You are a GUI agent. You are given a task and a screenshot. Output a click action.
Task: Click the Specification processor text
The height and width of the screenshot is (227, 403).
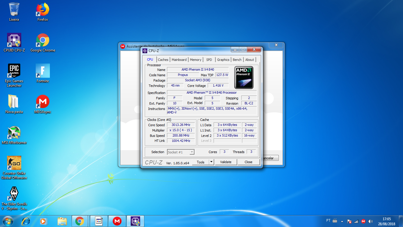212,93
